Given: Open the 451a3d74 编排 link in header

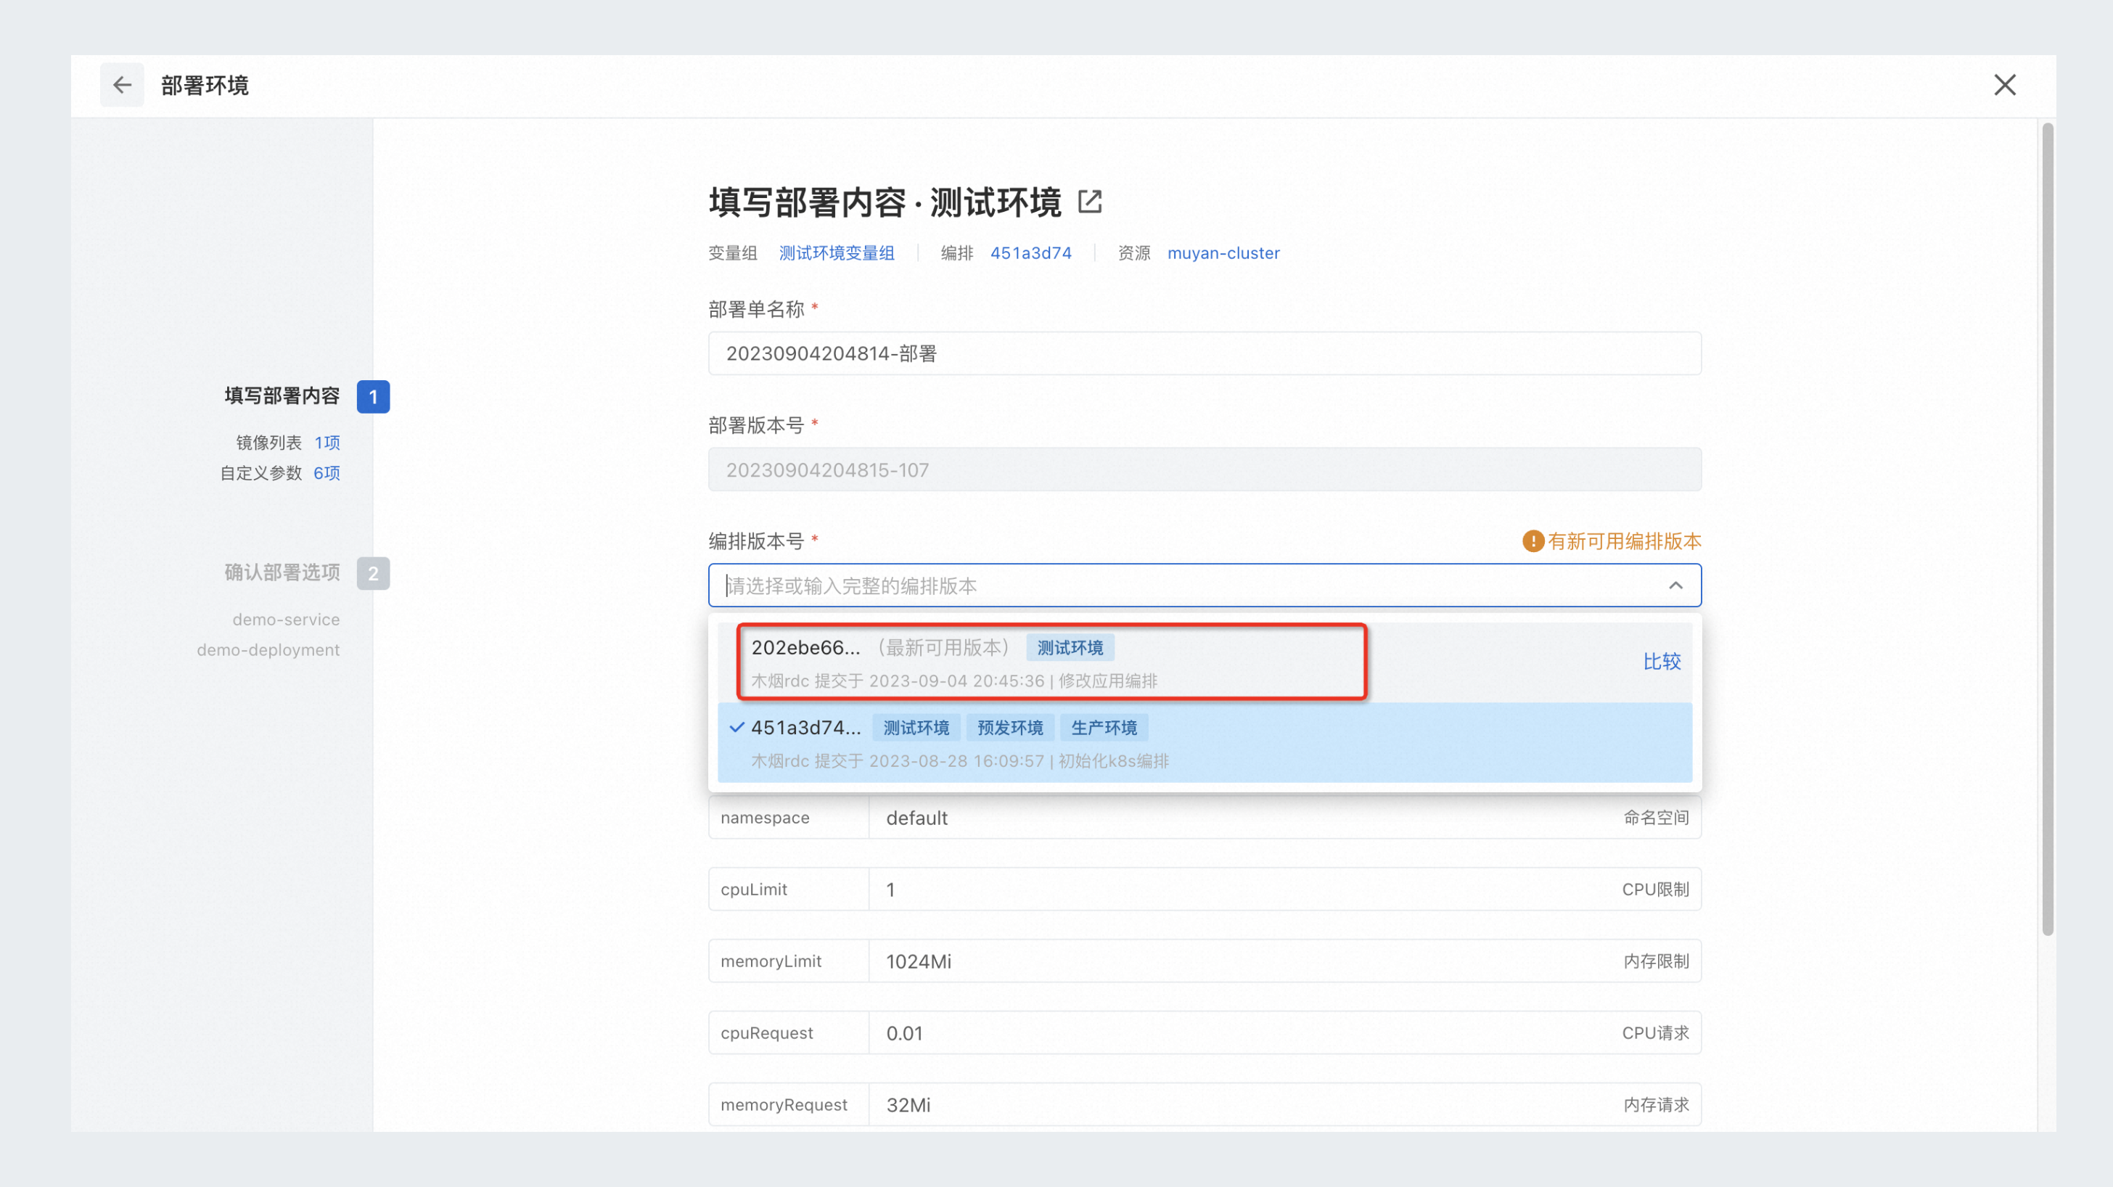Looking at the screenshot, I should pos(1031,253).
